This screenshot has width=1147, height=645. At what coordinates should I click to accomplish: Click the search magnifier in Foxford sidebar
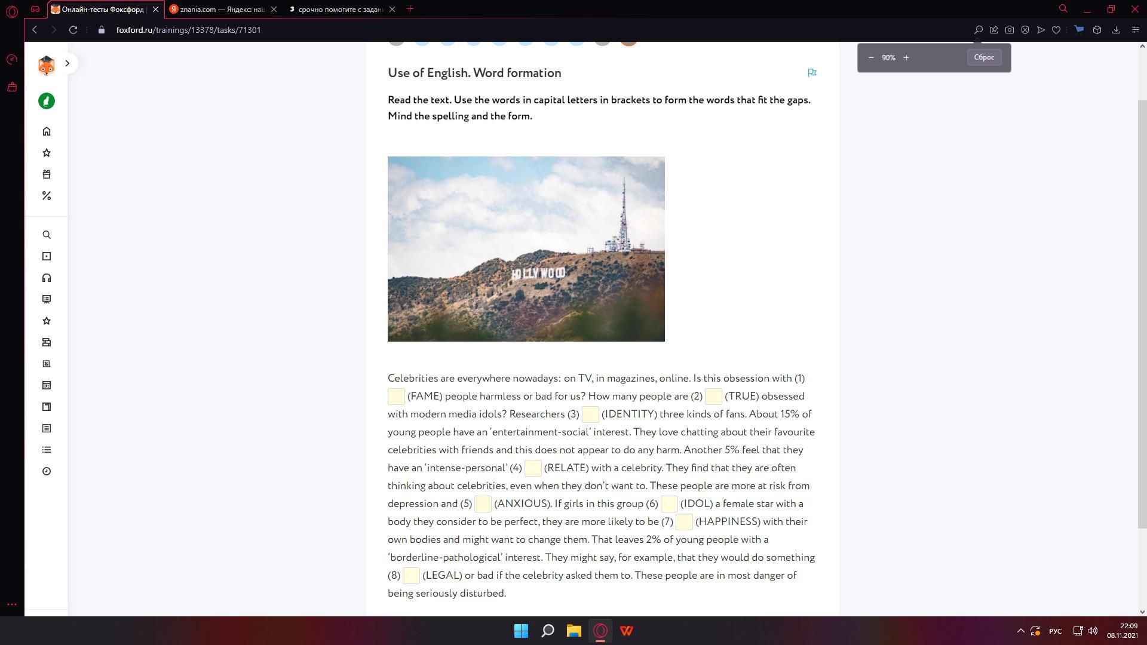(x=47, y=235)
